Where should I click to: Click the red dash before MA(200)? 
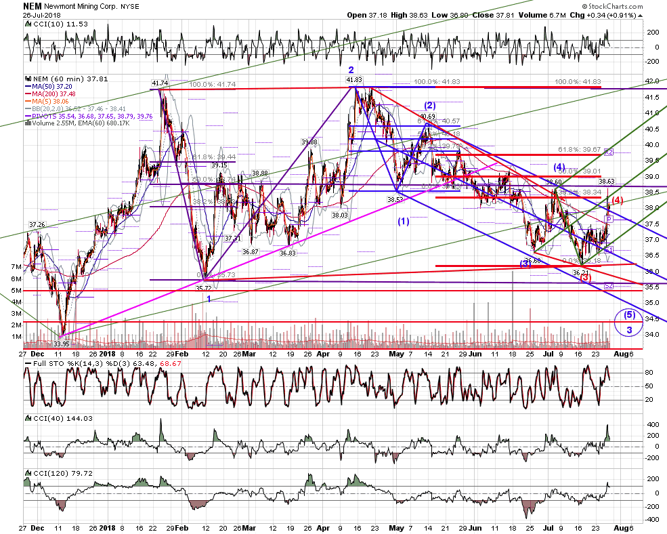coord(28,94)
